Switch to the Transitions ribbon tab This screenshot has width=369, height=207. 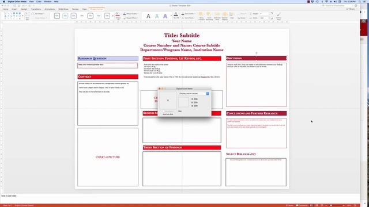pyautogui.click(x=36, y=9)
